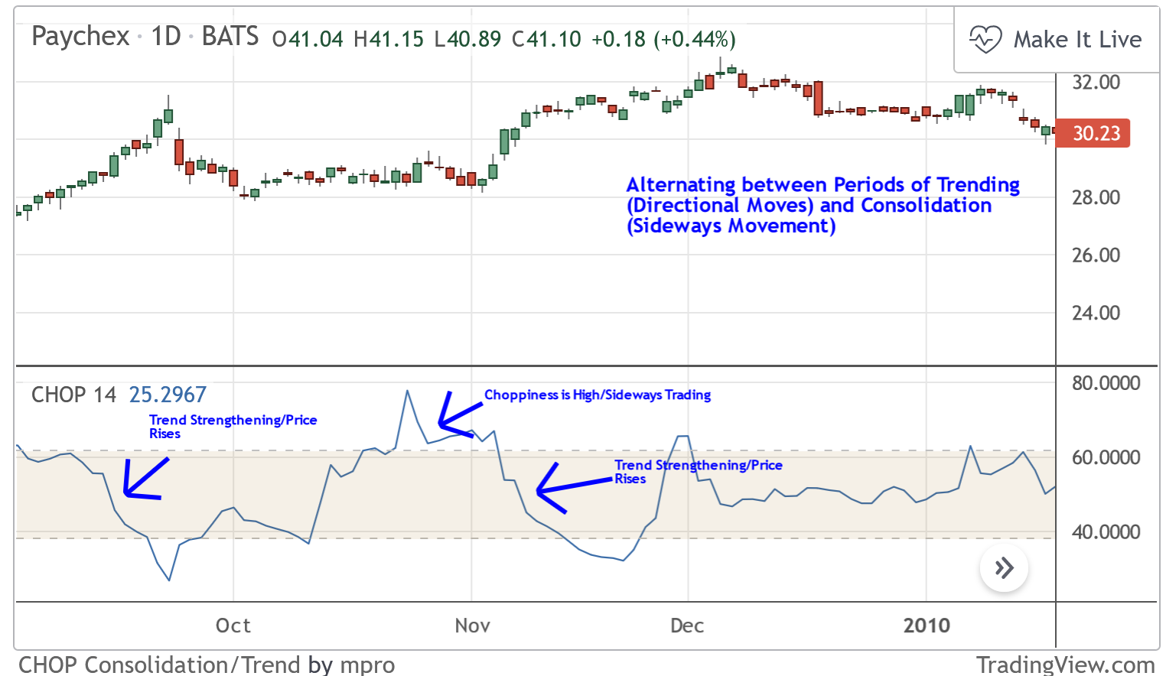Screen dimensions: 1166x676
Task: Click the H41.15 high value in header
Action: click(389, 39)
